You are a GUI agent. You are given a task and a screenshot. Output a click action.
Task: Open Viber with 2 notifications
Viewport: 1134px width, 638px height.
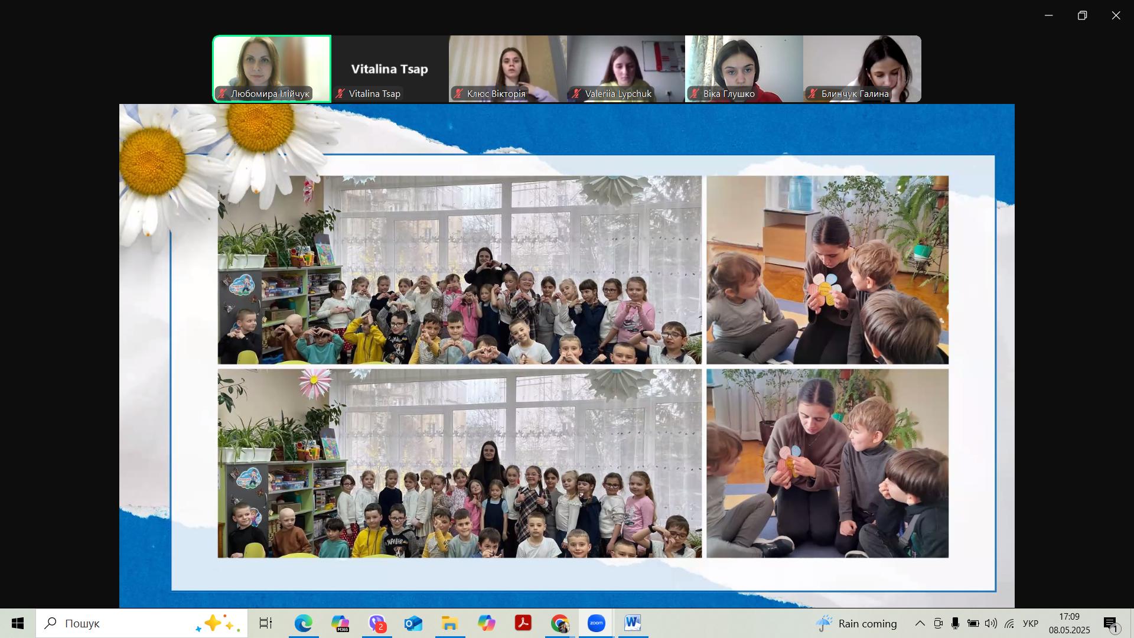(377, 623)
